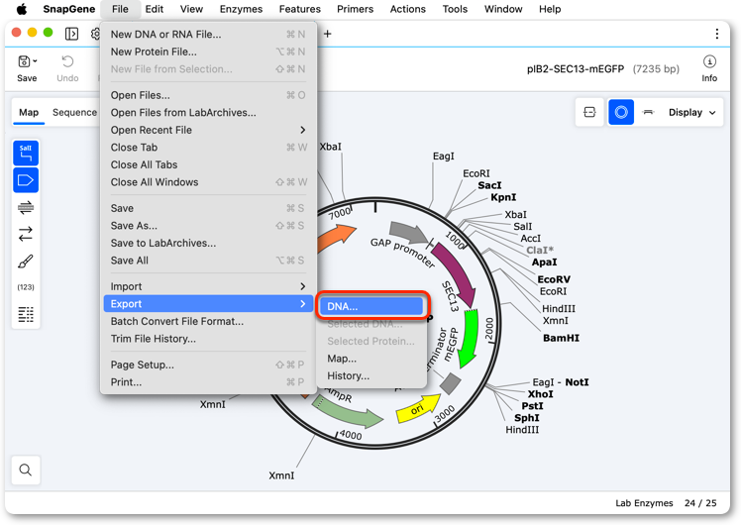
Task: Expand the Display dropdown
Action: [x=691, y=113]
